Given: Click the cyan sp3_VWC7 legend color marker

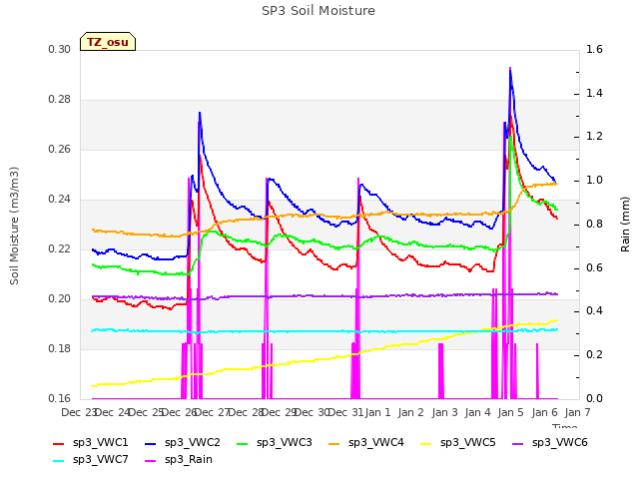Looking at the screenshot, I should (59, 461).
